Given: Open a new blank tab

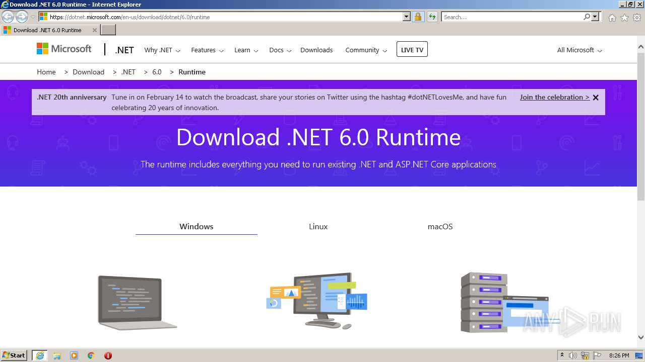Looking at the screenshot, I should click(108, 30).
